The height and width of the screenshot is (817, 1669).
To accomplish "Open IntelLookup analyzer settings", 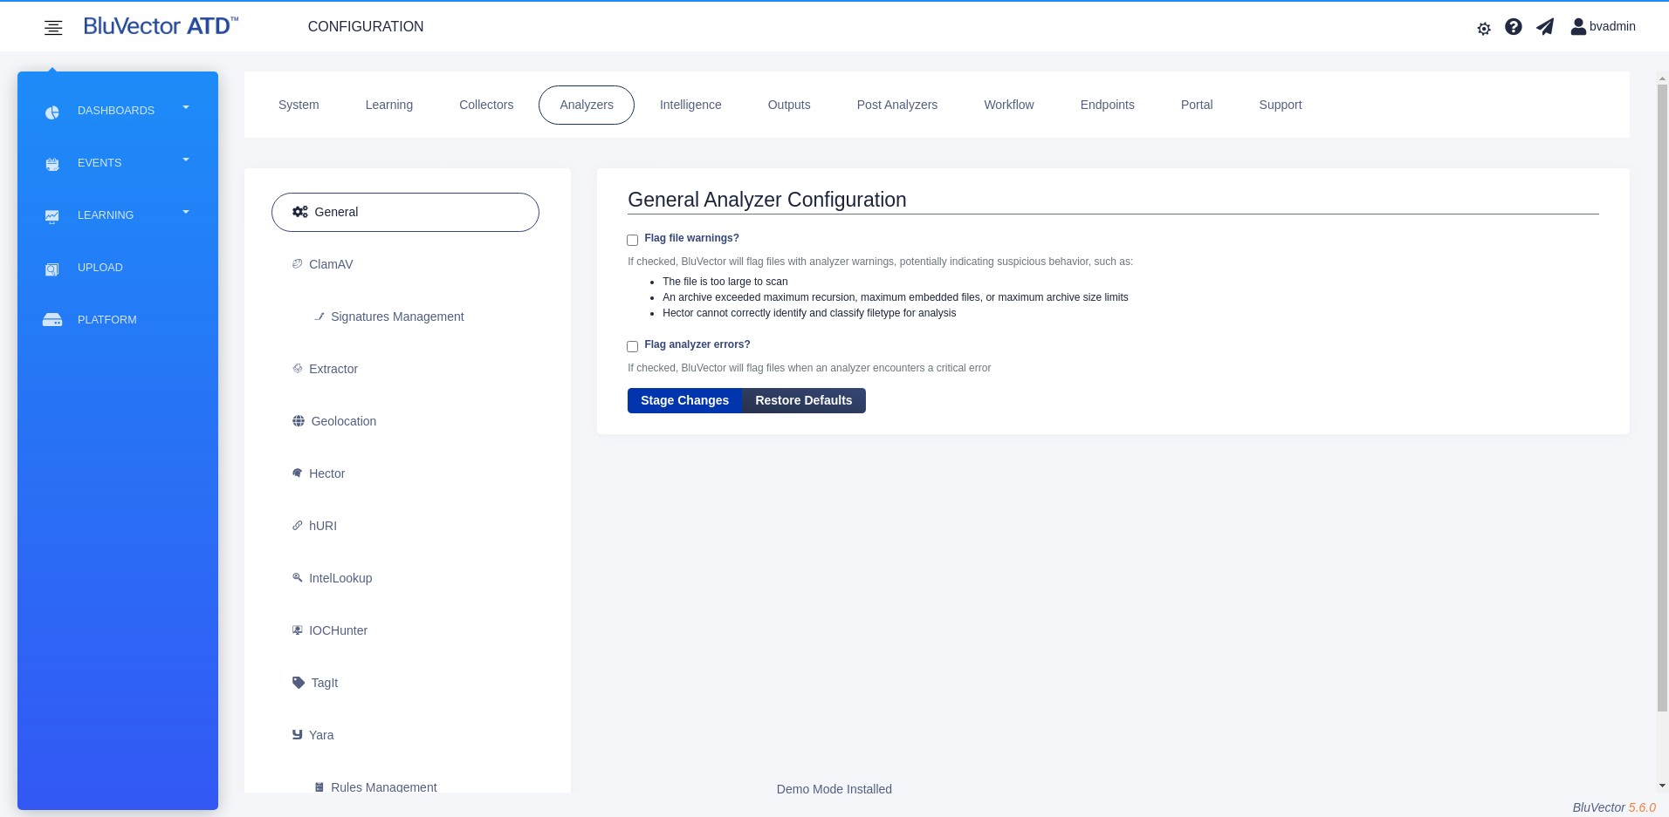I will tap(340, 578).
